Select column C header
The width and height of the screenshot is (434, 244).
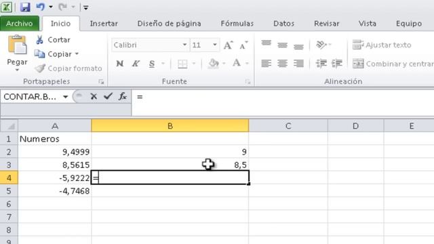tap(288, 126)
